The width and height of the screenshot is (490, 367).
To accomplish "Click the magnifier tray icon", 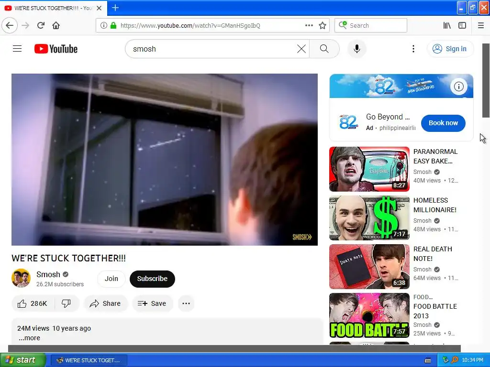I will pyautogui.click(x=455, y=360).
